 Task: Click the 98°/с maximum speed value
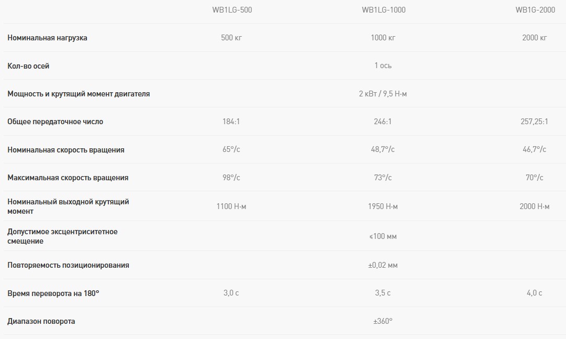point(231,178)
